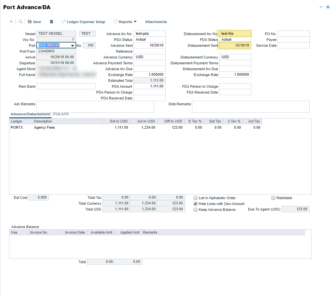Click the magnifier search icon
This screenshot has width=333, height=295.
coord(20,22)
